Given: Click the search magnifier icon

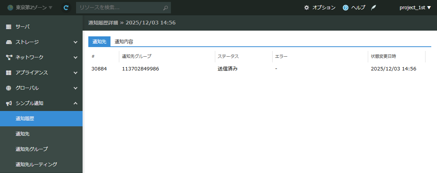Looking at the screenshot, I should pyautogui.click(x=165, y=8).
